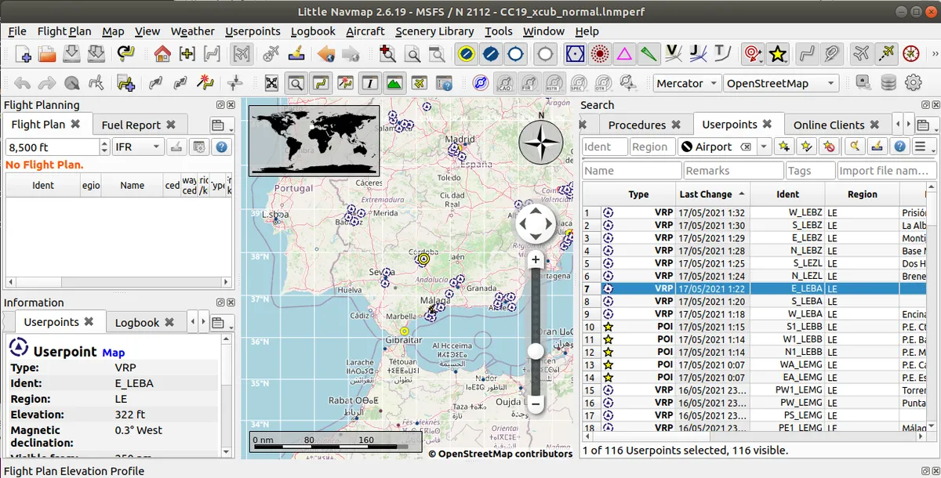This screenshot has width=941, height=478.
Task: Open the Mercator projection dropdown
Action: click(x=688, y=83)
